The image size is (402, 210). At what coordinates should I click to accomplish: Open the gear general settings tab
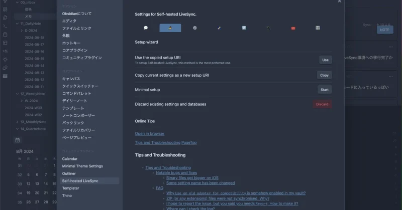point(195,28)
